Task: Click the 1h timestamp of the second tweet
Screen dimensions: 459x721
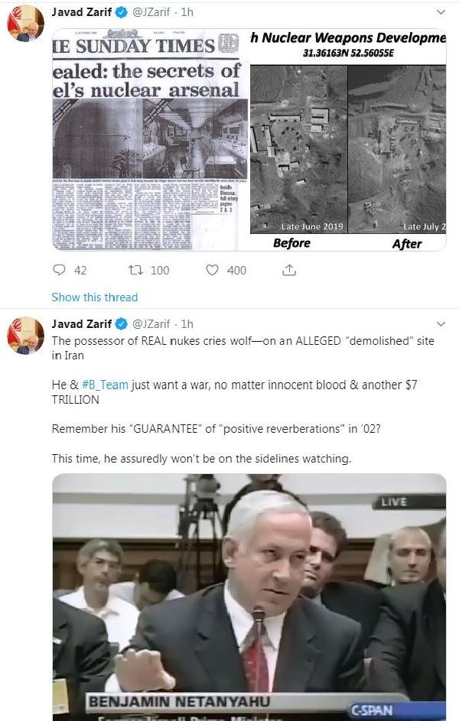Action: (187, 324)
